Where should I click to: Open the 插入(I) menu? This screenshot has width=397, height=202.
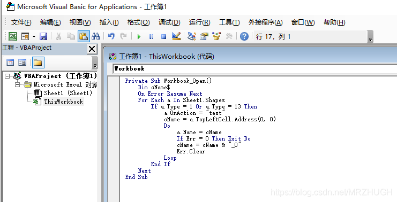pyautogui.click(x=109, y=22)
